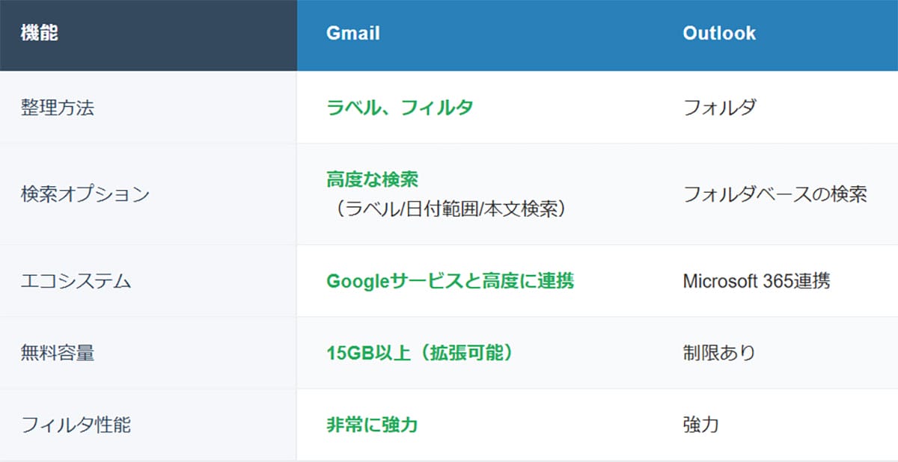The image size is (898, 462).
Task: Click the （ラベル/日付範囲/本文検索） text
Action: (450, 209)
